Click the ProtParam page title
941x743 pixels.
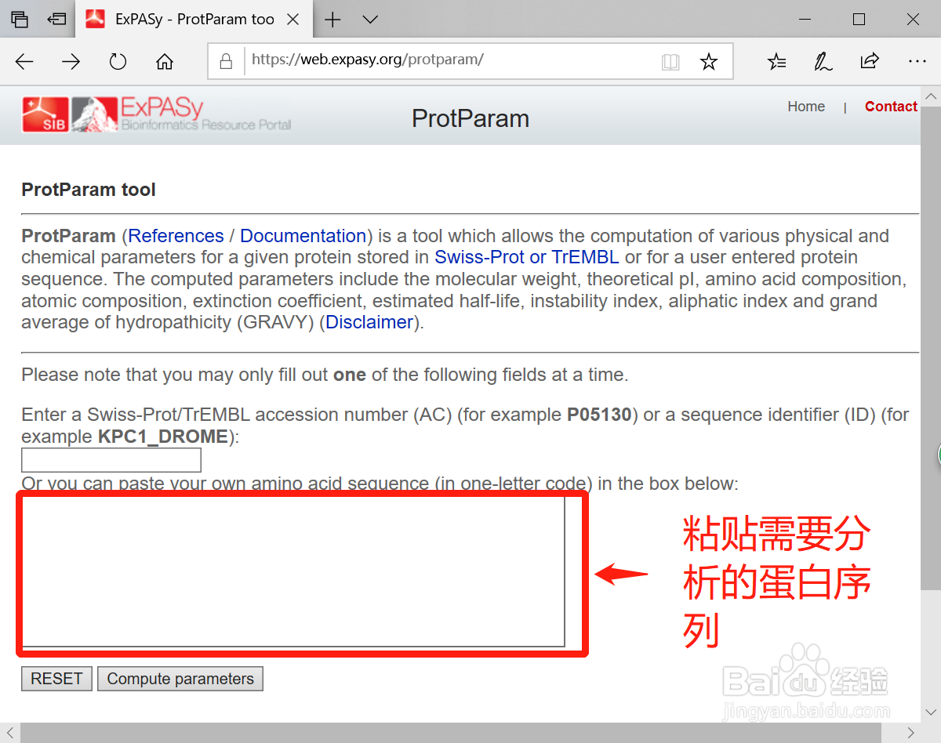coord(470,118)
